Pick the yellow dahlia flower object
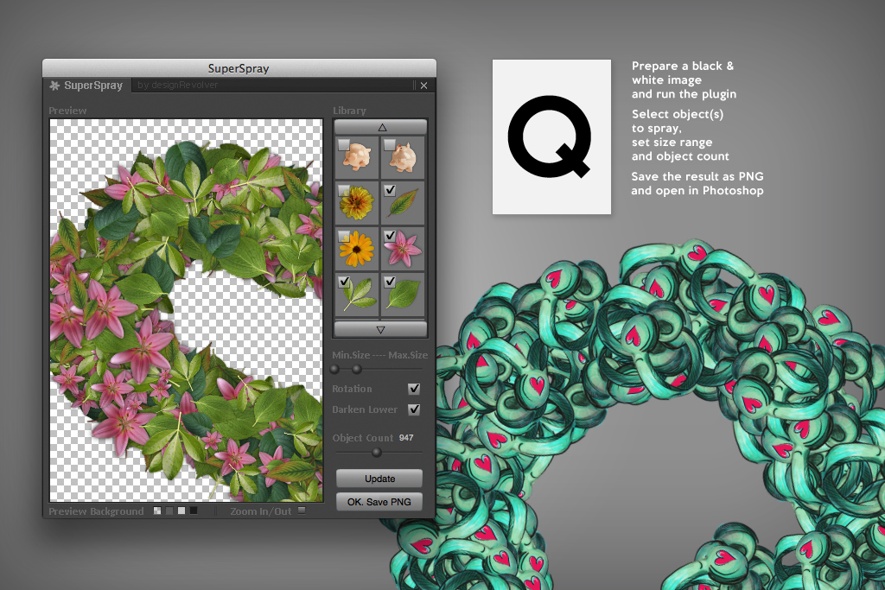This screenshot has width=885, height=590. click(356, 204)
